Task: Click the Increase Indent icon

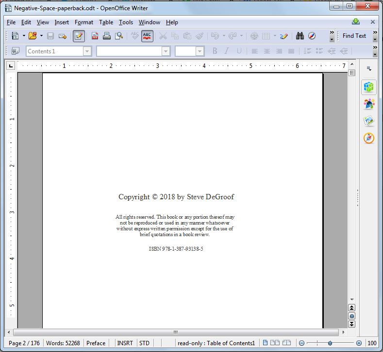Action: pyautogui.click(x=344, y=51)
